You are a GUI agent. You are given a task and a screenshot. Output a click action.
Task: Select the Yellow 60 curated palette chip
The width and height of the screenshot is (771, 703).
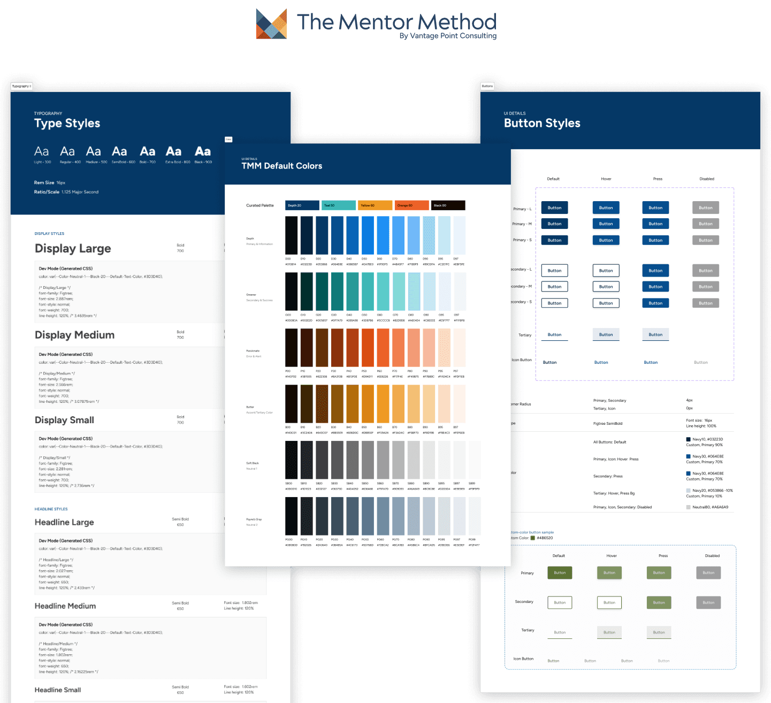click(375, 205)
